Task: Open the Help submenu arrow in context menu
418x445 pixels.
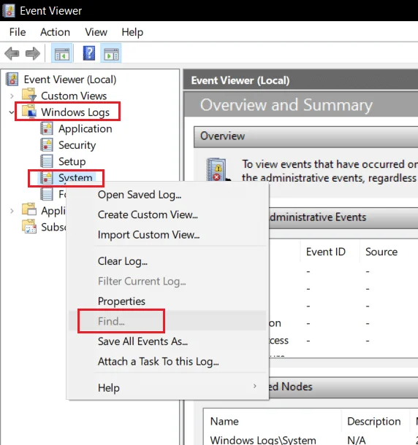Action: [x=255, y=386]
